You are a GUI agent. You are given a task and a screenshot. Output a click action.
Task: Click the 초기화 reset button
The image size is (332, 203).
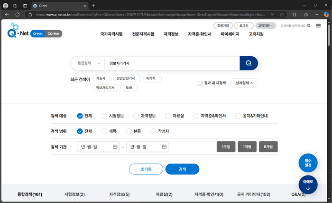coord(146,169)
